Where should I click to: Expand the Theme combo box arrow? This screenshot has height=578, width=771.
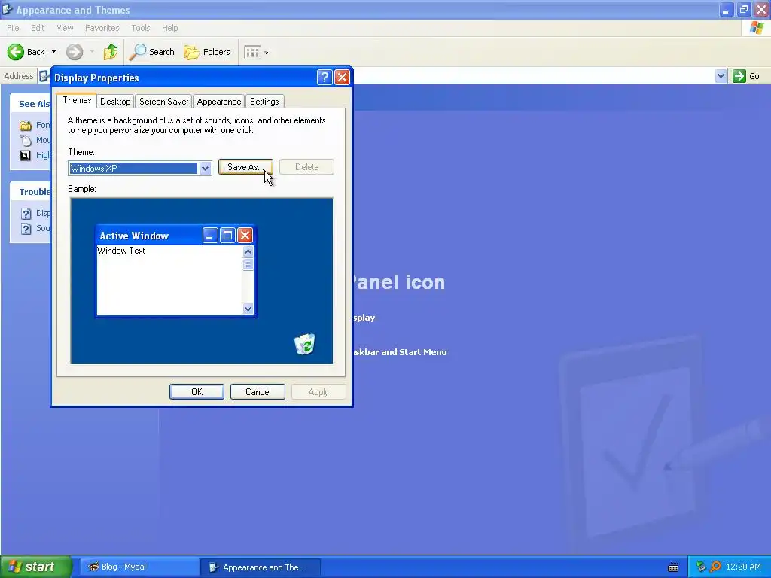pyautogui.click(x=205, y=168)
